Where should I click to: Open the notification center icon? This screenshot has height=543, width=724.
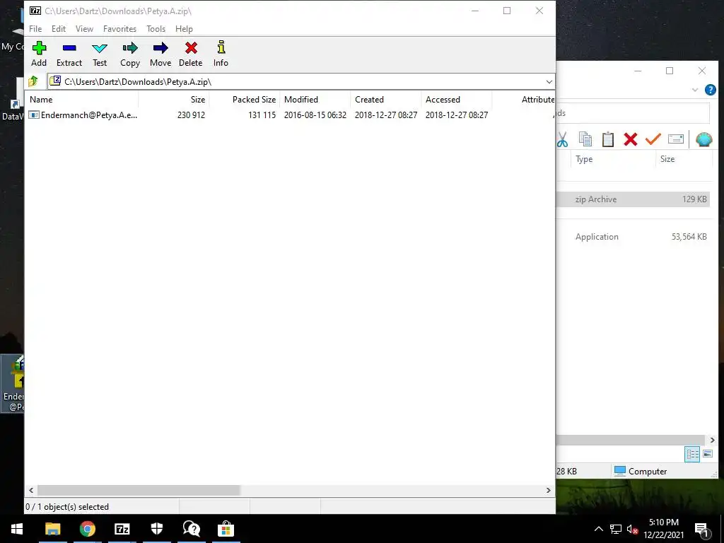point(702,529)
